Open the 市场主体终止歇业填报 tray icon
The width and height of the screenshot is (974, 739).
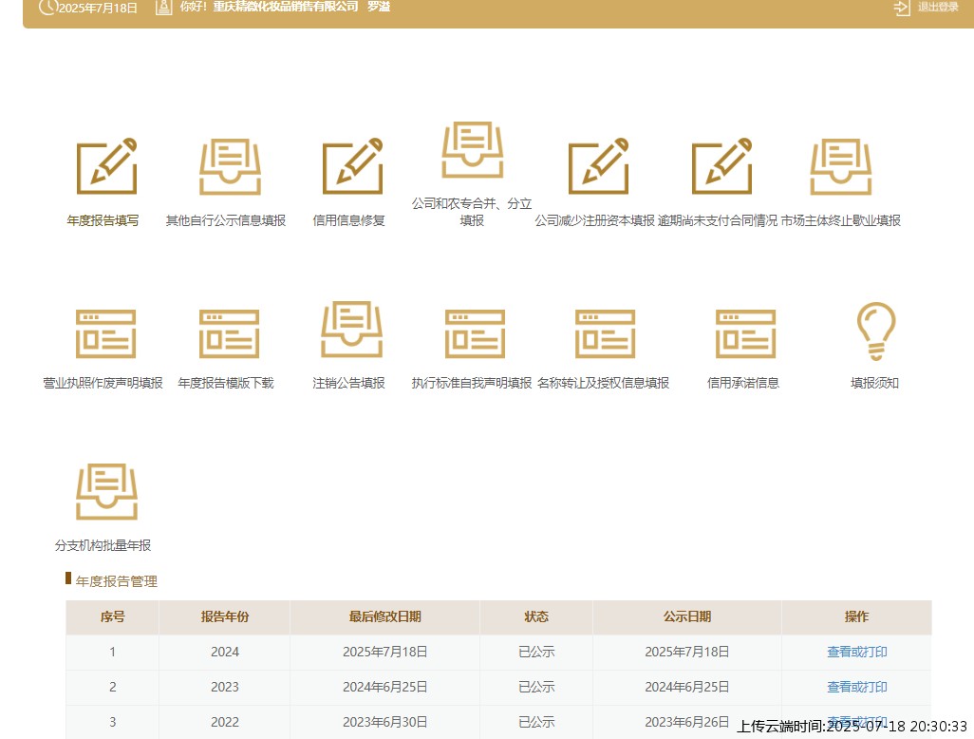click(x=841, y=166)
